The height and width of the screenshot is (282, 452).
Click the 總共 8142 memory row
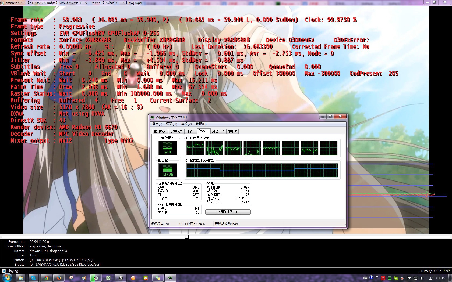click(179, 187)
